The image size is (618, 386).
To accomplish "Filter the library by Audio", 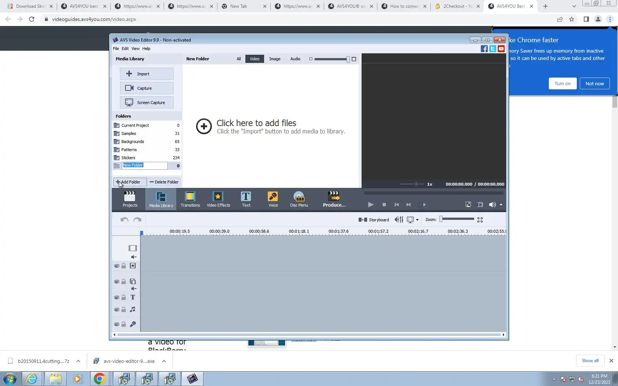I will 295,59.
